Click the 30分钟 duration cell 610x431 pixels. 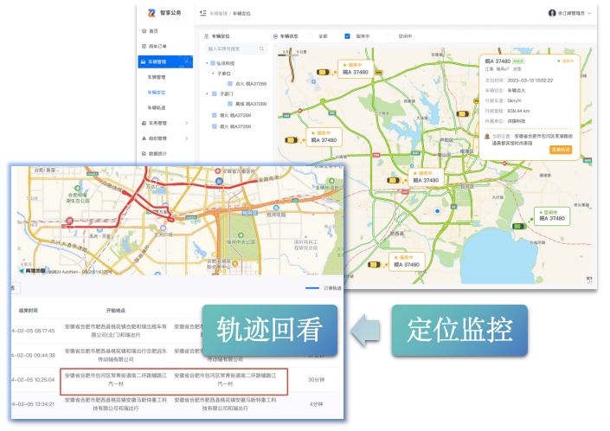coord(317,380)
